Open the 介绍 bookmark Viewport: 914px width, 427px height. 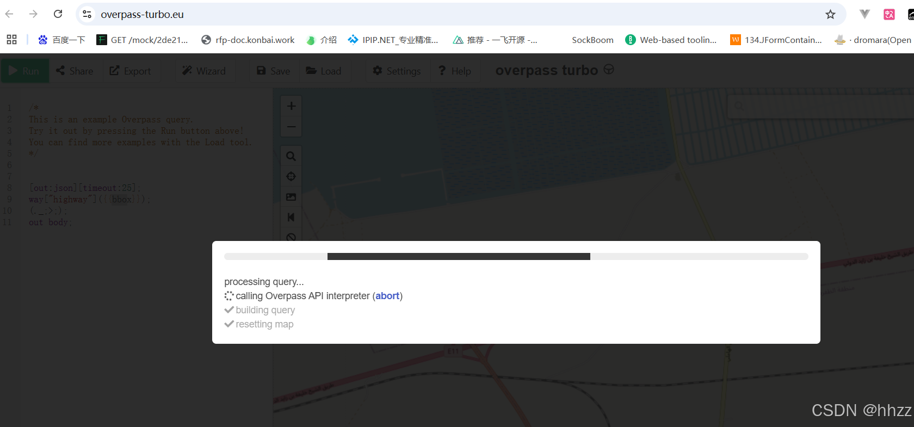tap(322, 40)
